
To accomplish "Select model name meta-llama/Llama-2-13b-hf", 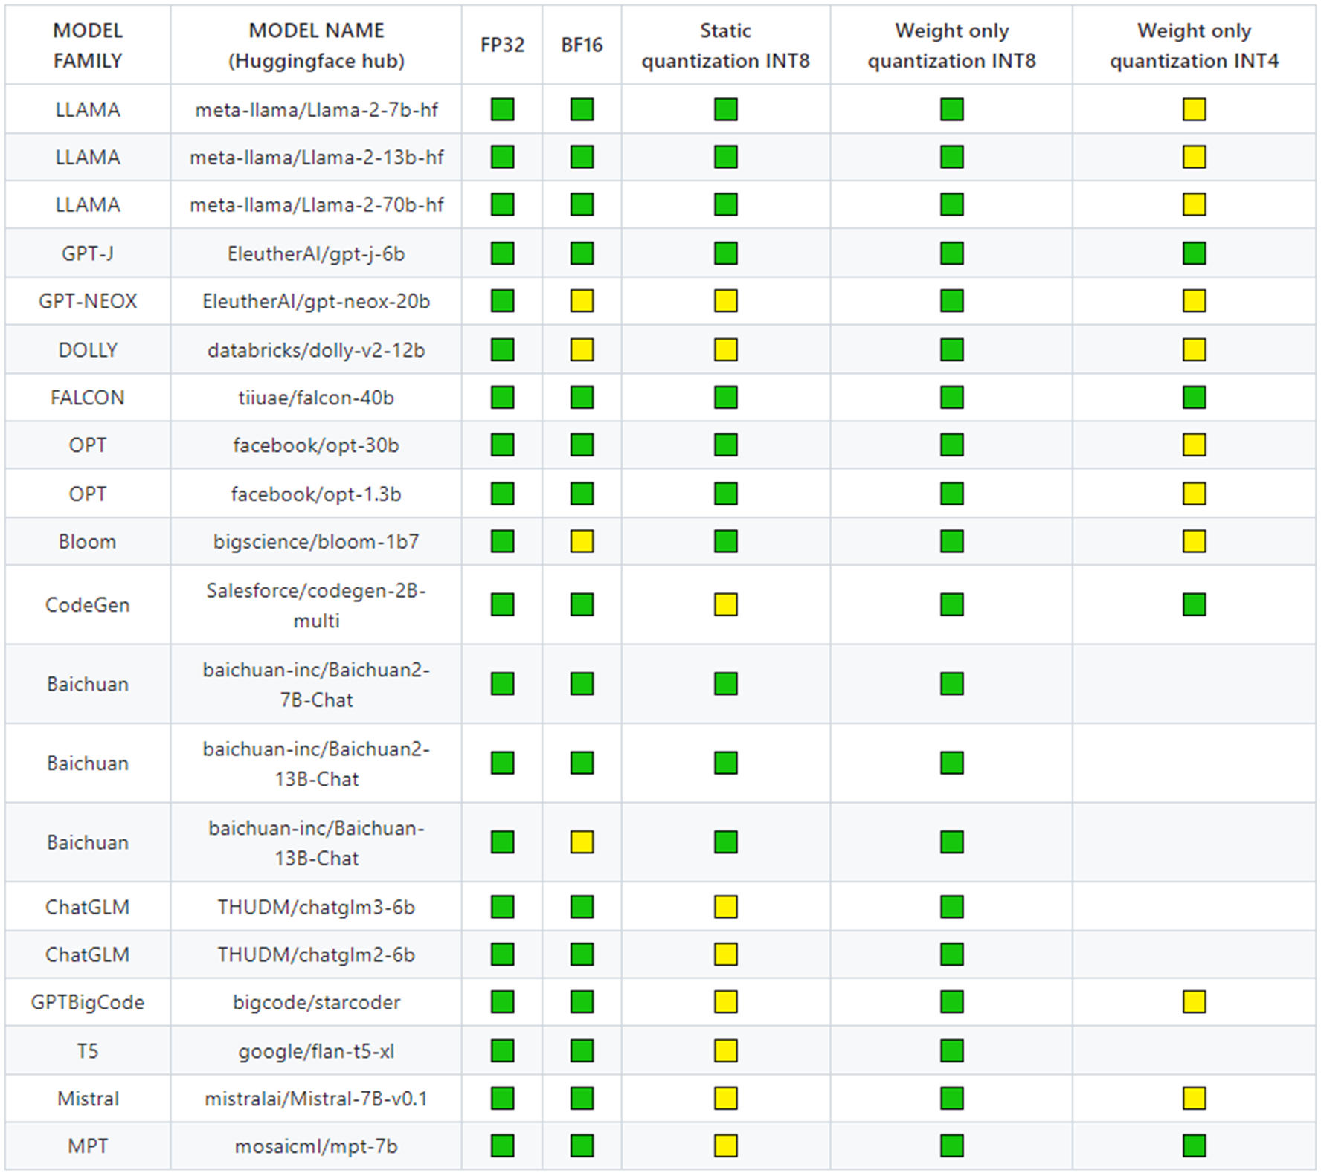I will (x=316, y=158).
